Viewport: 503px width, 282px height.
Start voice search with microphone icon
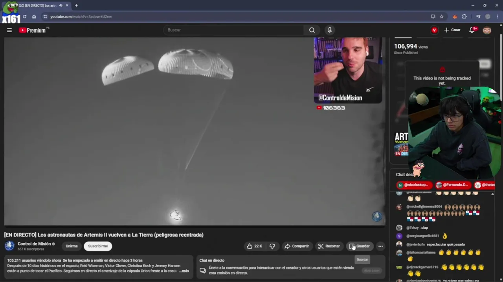coord(330,30)
